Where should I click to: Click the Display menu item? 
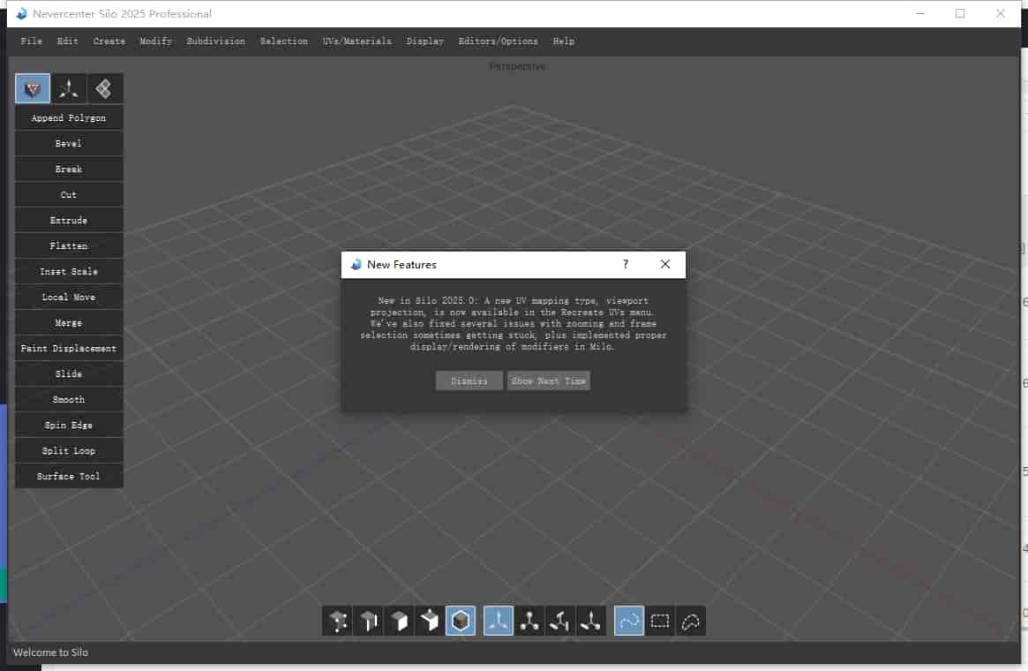425,41
